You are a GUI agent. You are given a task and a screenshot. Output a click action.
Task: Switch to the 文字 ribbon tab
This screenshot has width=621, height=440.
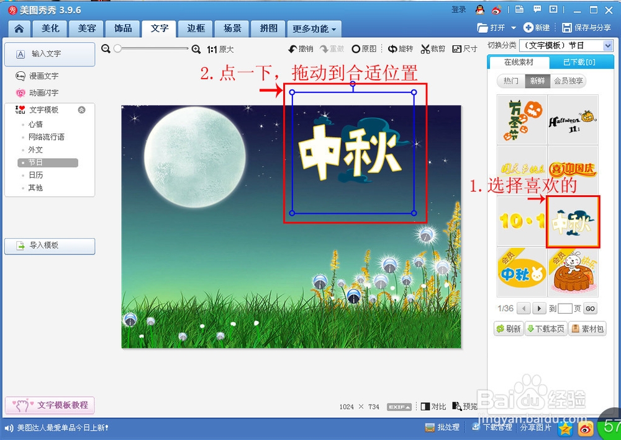tap(159, 29)
